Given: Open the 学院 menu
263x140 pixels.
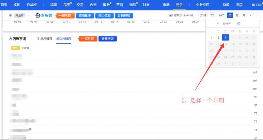Looking at the screenshot, I should click(239, 5).
